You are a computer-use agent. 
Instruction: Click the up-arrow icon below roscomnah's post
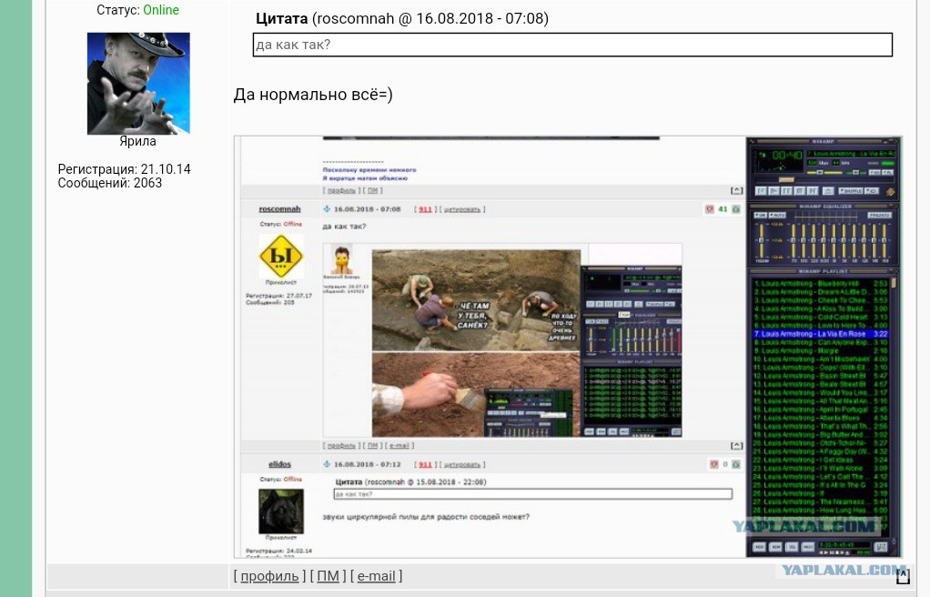point(736,445)
